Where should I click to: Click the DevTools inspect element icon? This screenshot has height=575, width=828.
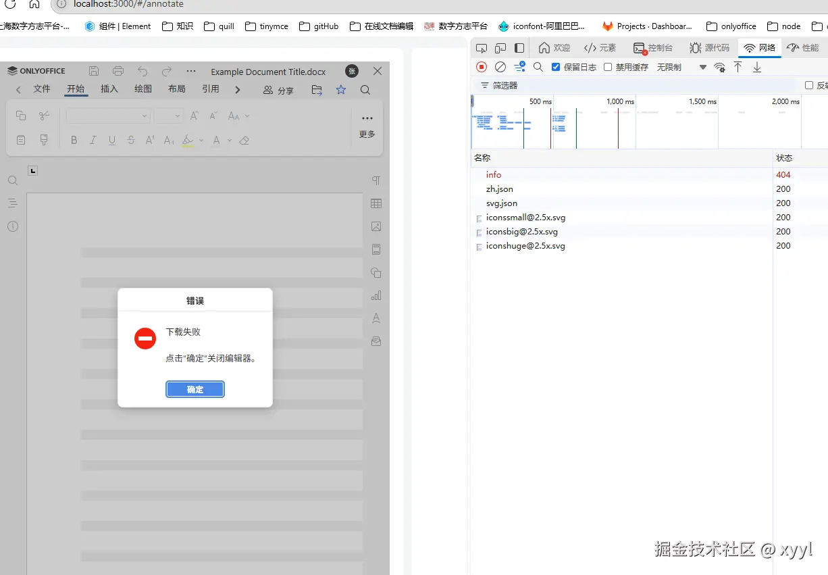click(482, 48)
